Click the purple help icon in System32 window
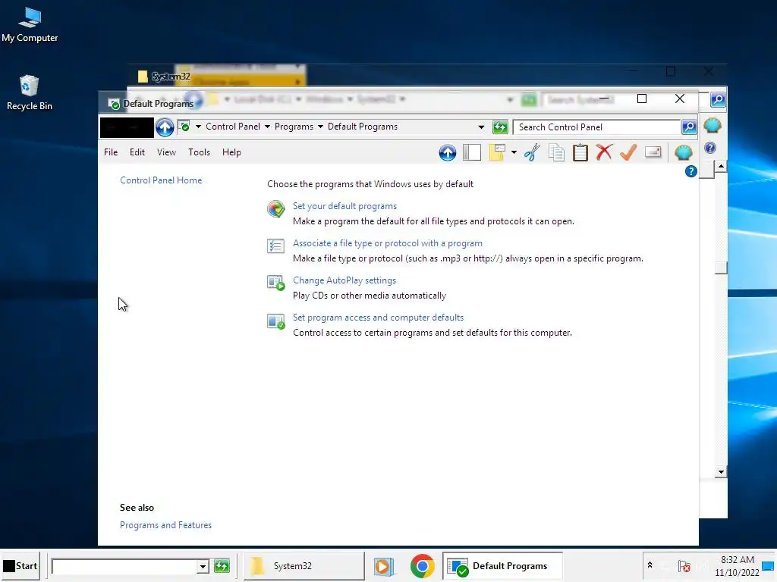The image size is (777, 582). [x=710, y=148]
